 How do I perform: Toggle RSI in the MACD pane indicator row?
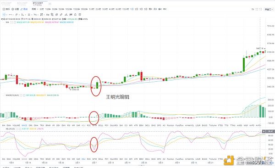[x=69, y=125]
